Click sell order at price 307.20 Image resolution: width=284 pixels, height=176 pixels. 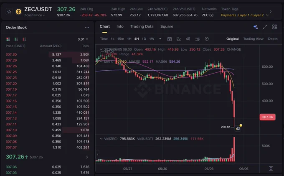point(48,84)
